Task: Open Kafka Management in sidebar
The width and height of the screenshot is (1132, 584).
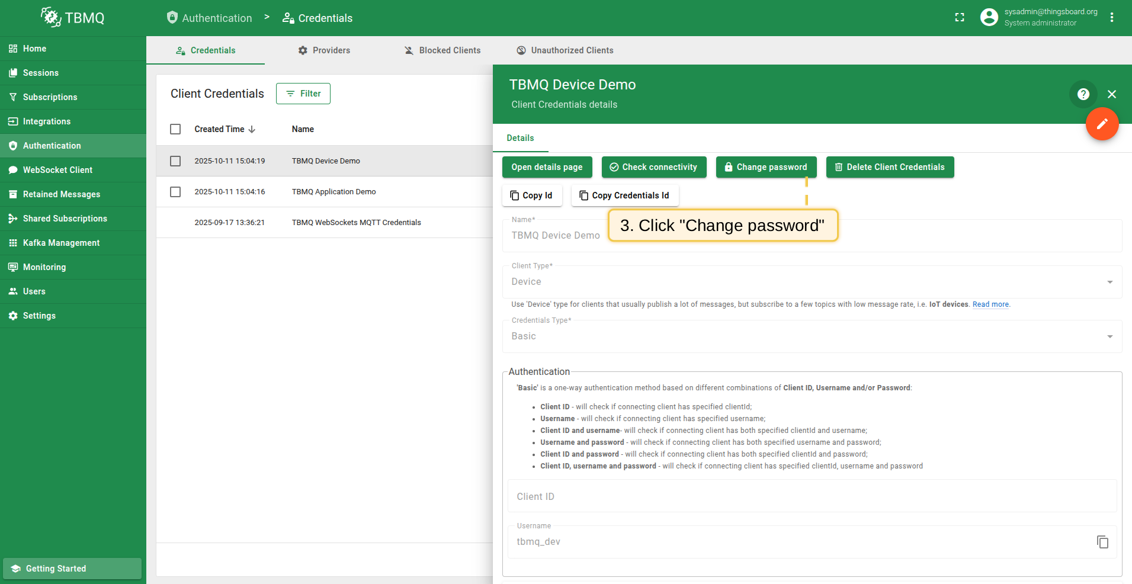Action: pos(61,243)
